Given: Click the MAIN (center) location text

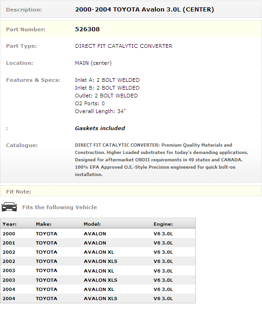Looking at the screenshot, I should pyautogui.click(x=93, y=63).
